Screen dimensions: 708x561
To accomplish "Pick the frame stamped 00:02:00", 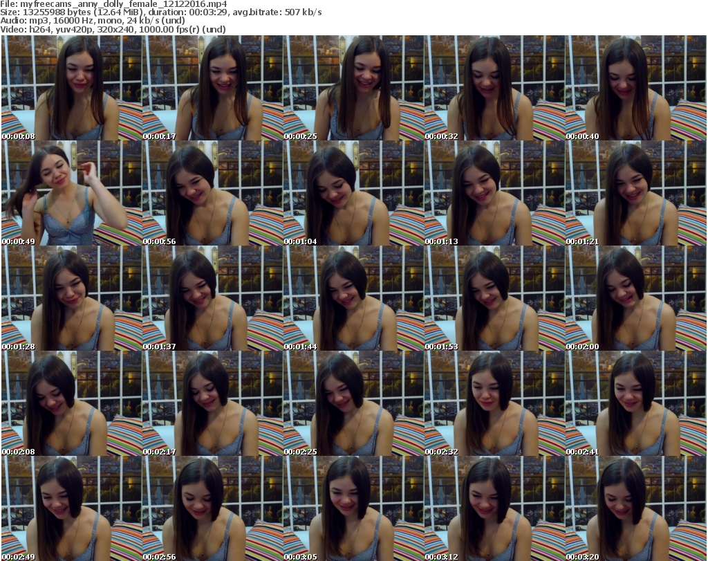I will point(636,298).
